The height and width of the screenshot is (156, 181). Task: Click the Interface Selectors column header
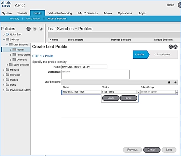pos(121,40)
